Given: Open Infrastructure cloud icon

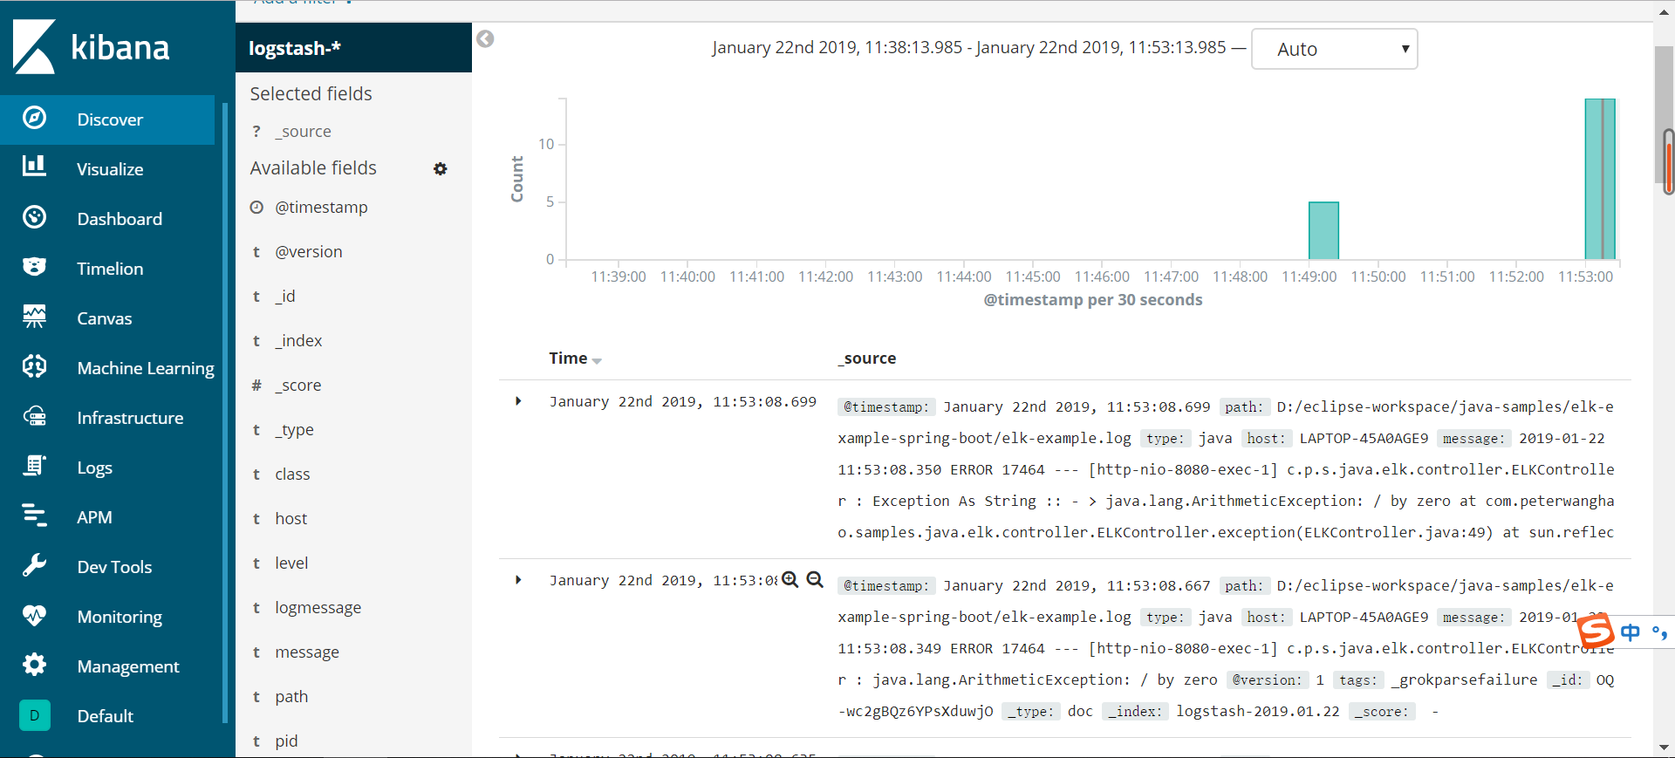Looking at the screenshot, I should point(35,416).
